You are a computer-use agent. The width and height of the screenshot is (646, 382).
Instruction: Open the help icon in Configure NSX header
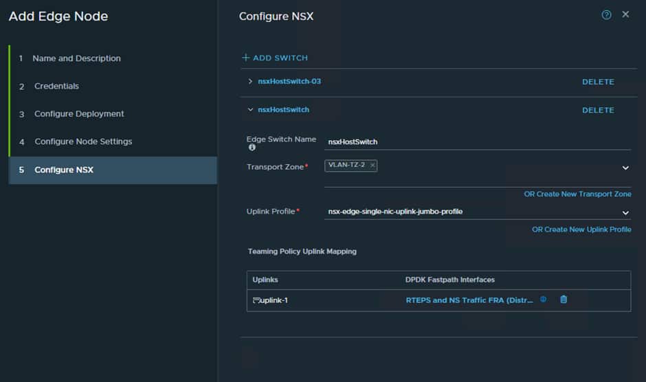point(606,15)
